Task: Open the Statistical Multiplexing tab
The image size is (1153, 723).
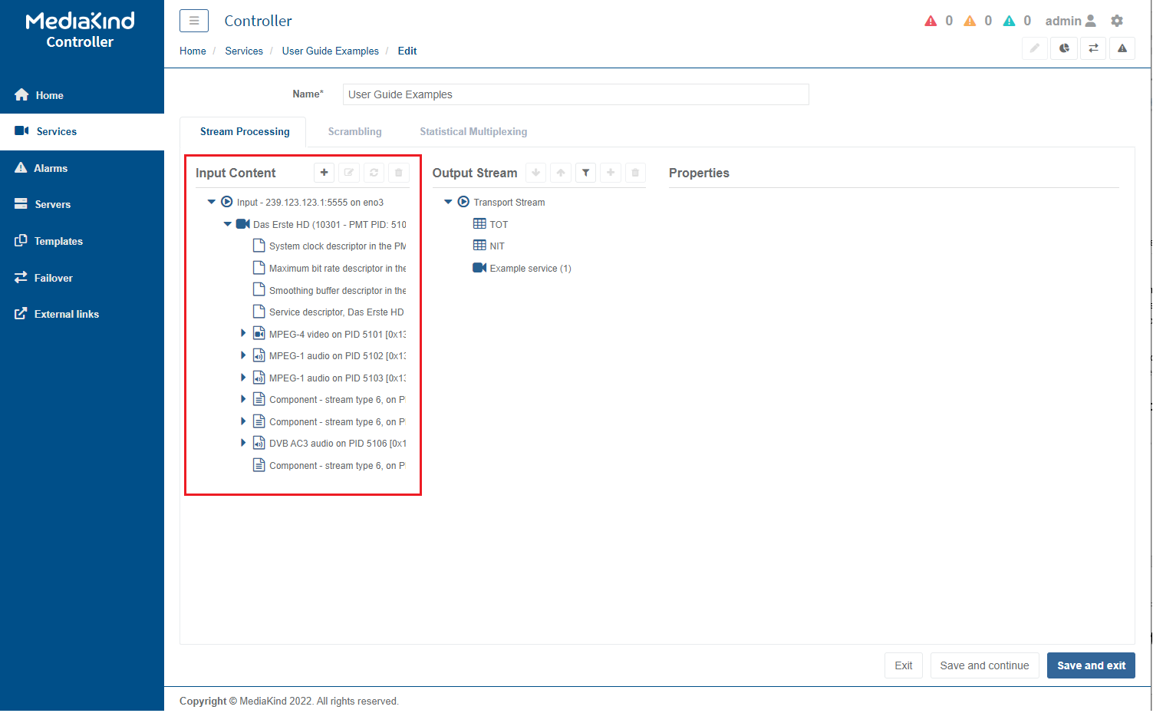Action: (x=473, y=132)
